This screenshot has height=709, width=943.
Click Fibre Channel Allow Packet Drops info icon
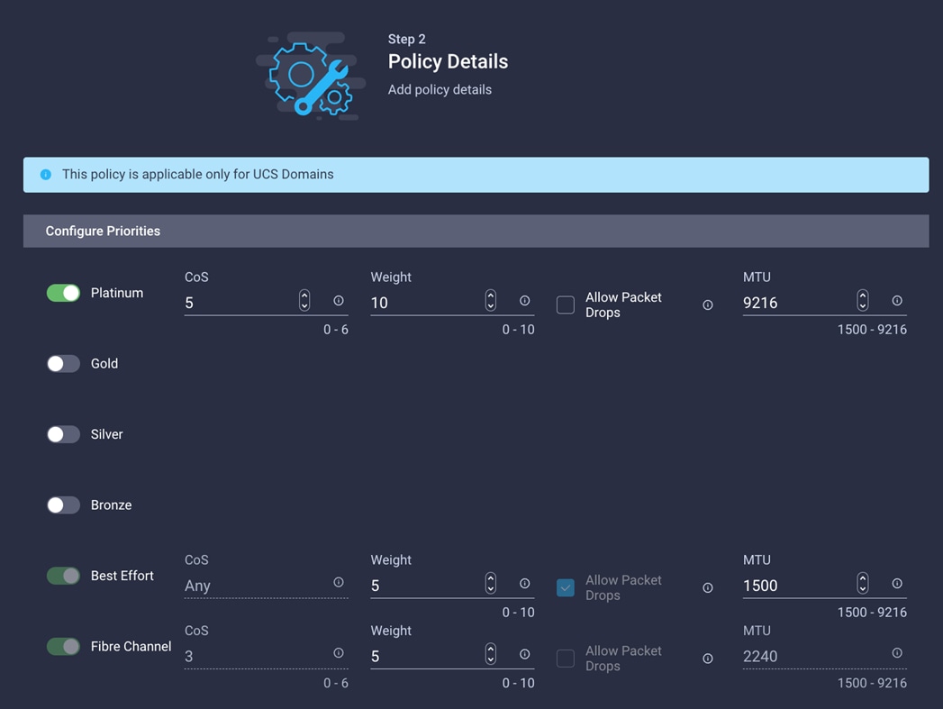tap(708, 659)
